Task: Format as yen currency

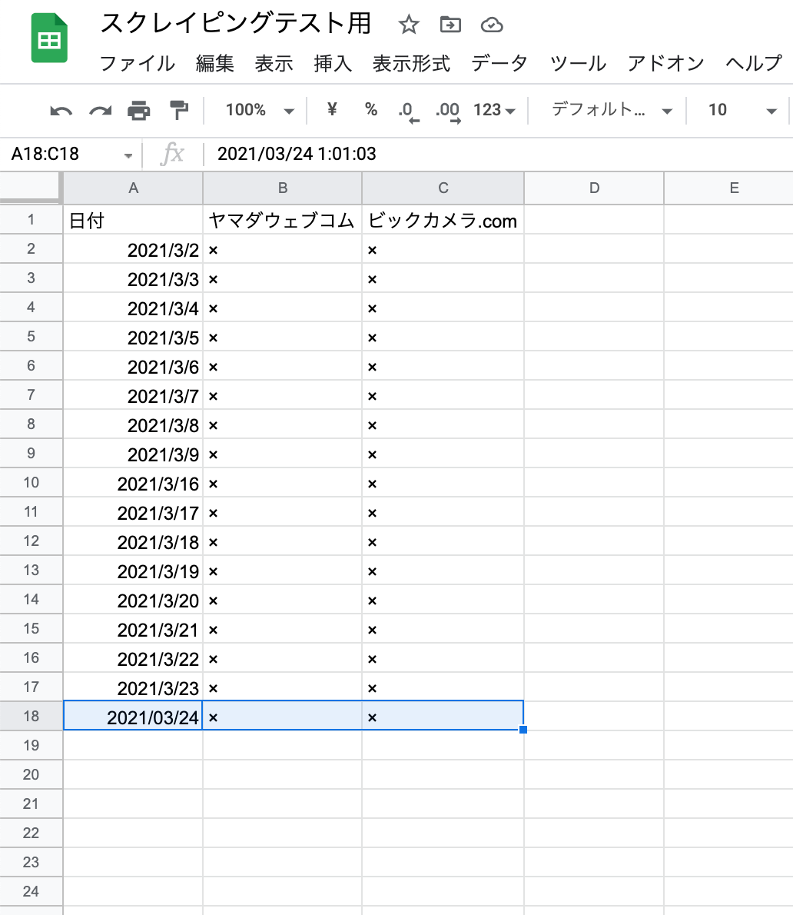Action: (332, 109)
